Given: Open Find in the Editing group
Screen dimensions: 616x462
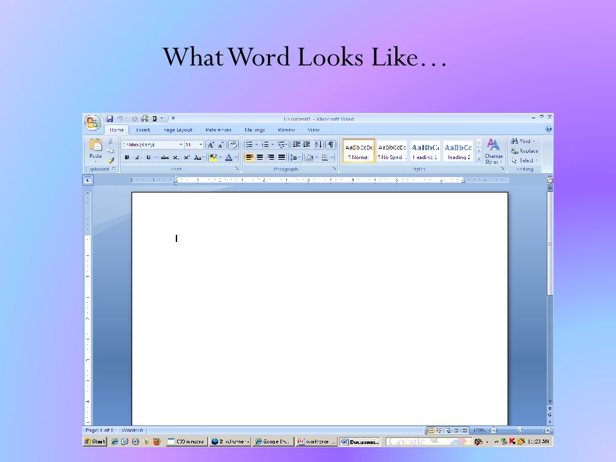Looking at the screenshot, I should point(521,141).
